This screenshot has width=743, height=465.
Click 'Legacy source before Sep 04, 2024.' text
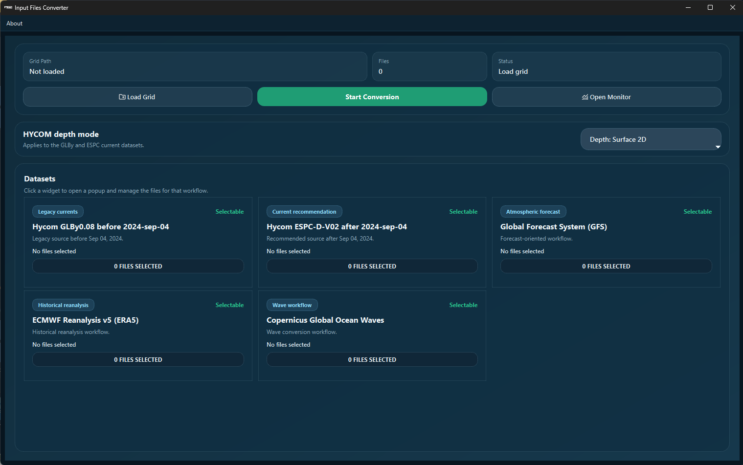click(x=78, y=239)
